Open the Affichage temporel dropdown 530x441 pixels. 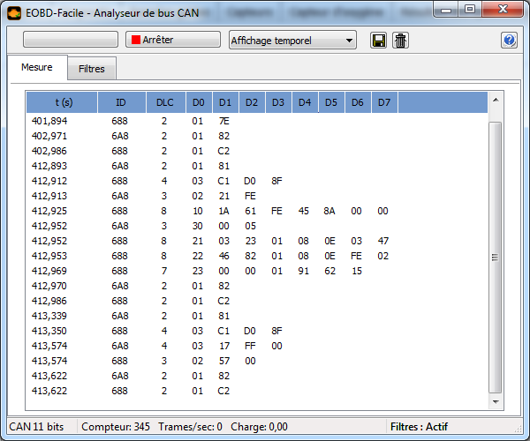291,40
